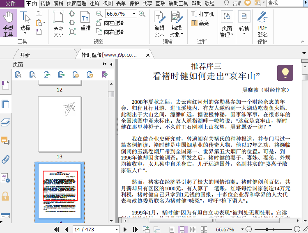Click the horizontal scrollbar of document
The width and height of the screenshot is (308, 233).
[x=214, y=221]
